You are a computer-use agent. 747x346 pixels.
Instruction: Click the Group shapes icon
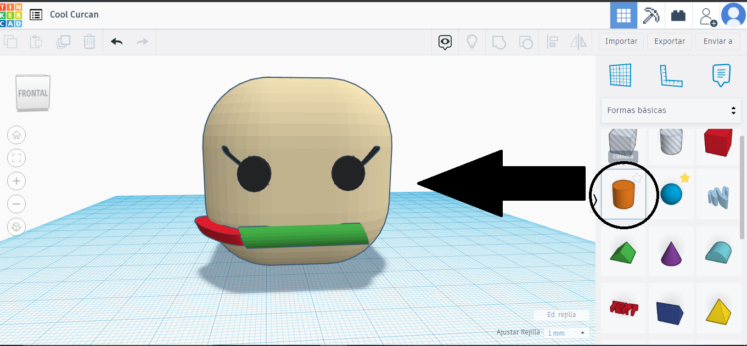coord(498,42)
